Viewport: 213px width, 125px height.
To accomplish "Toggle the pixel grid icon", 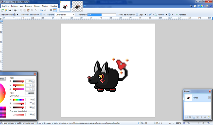I will pos(51,10).
